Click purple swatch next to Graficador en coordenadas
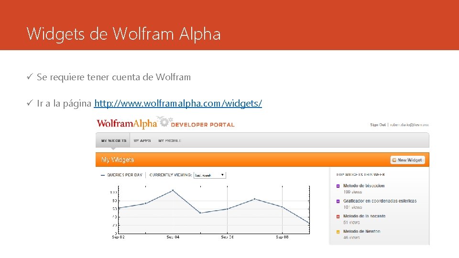The width and height of the screenshot is (459, 258). click(338, 201)
